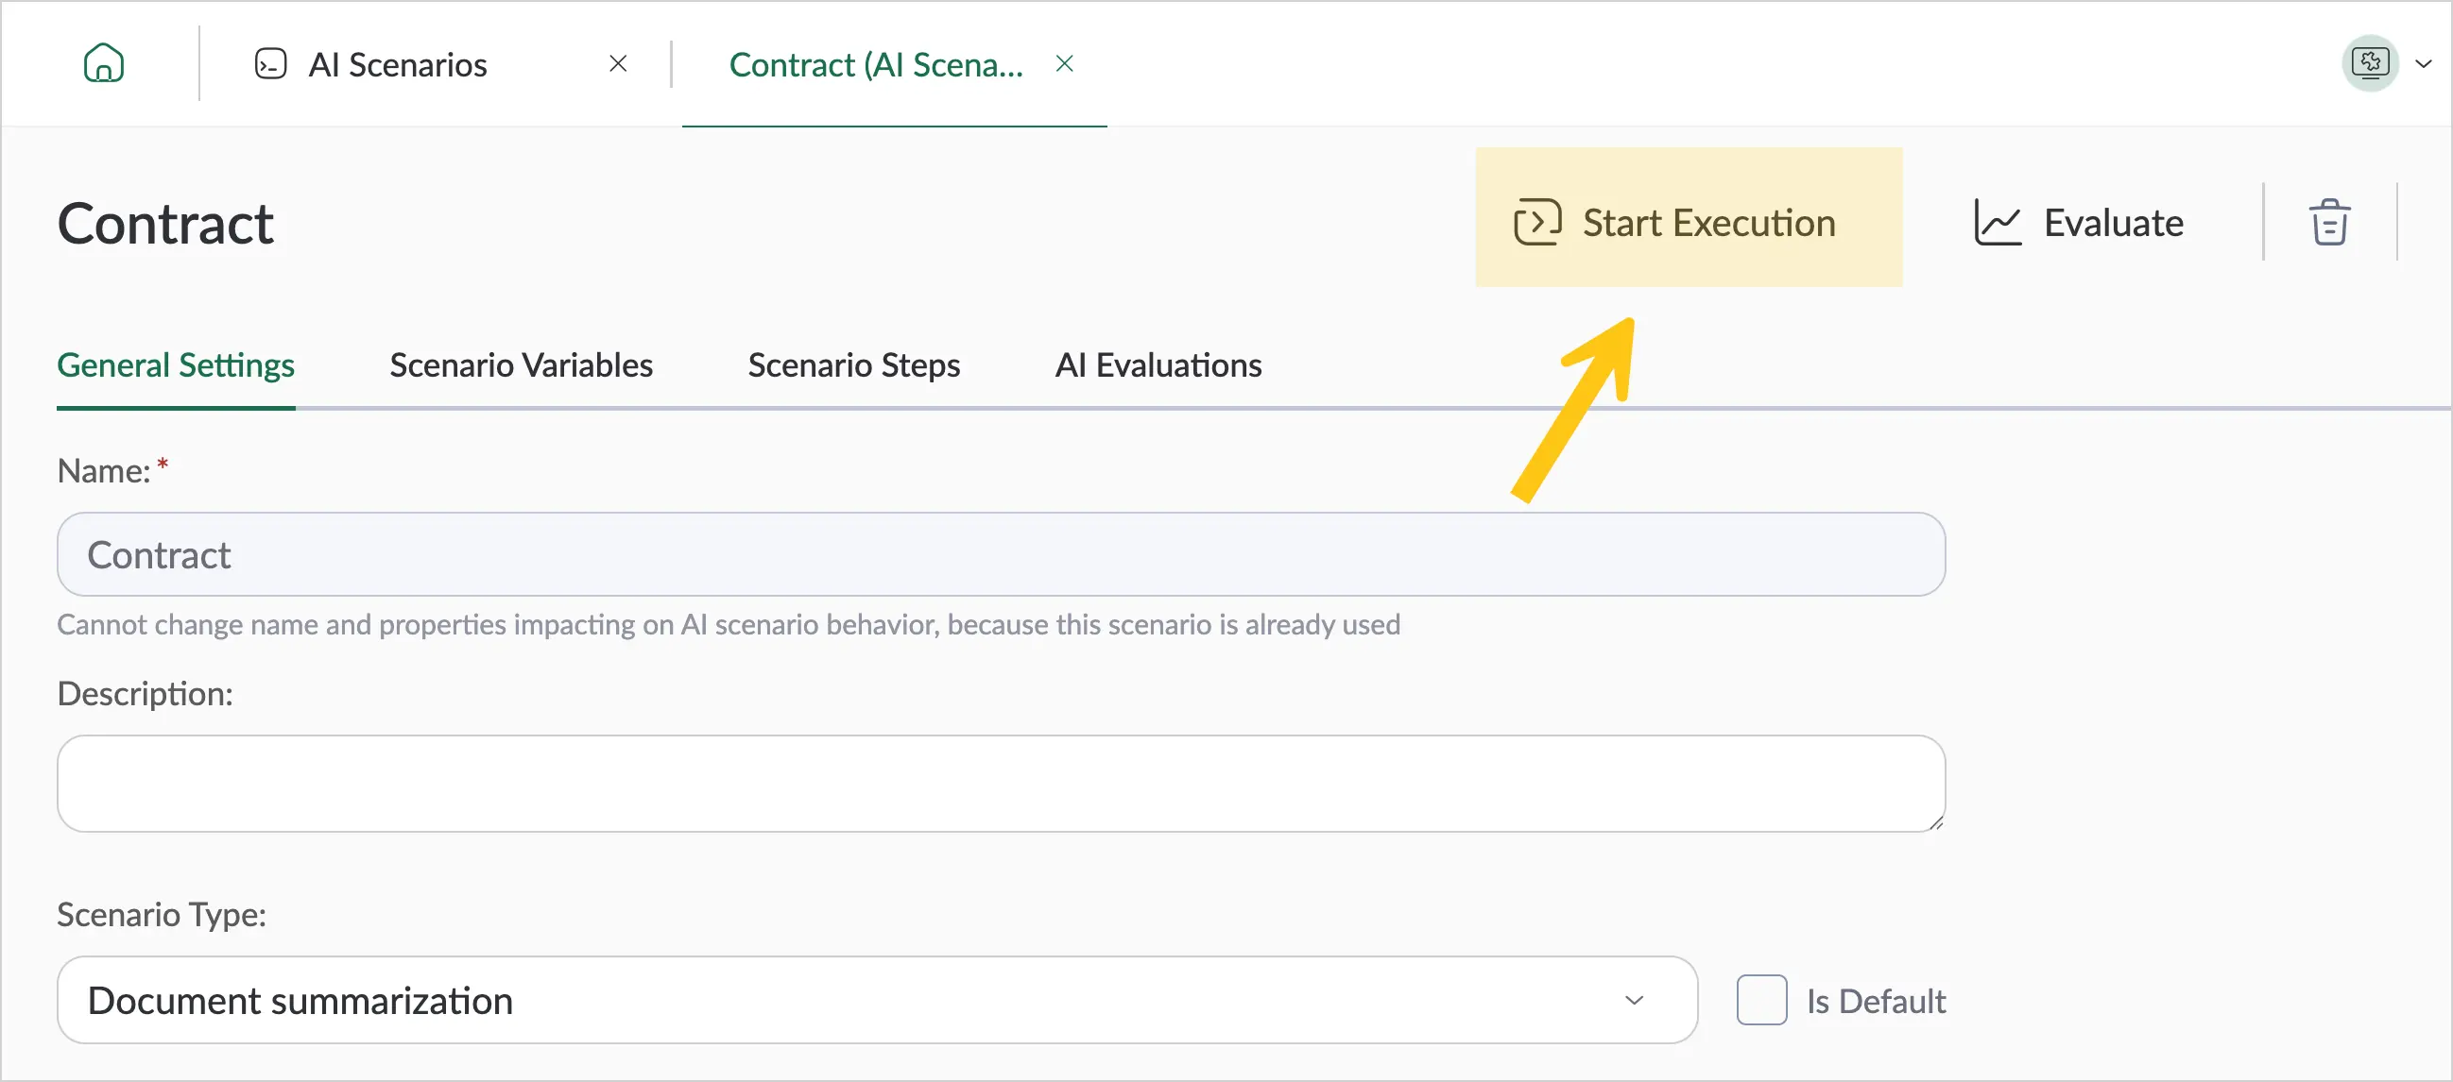This screenshot has width=2453, height=1082.
Task: Open the user profile avatar icon
Action: point(2370,64)
